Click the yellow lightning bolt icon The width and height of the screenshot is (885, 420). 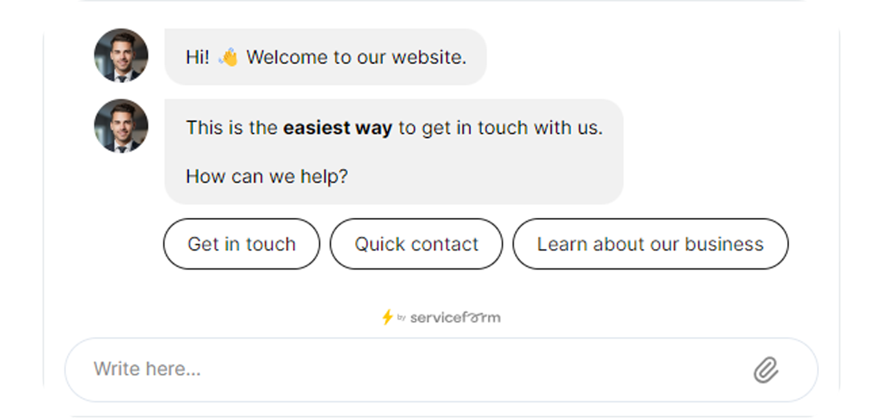click(387, 317)
